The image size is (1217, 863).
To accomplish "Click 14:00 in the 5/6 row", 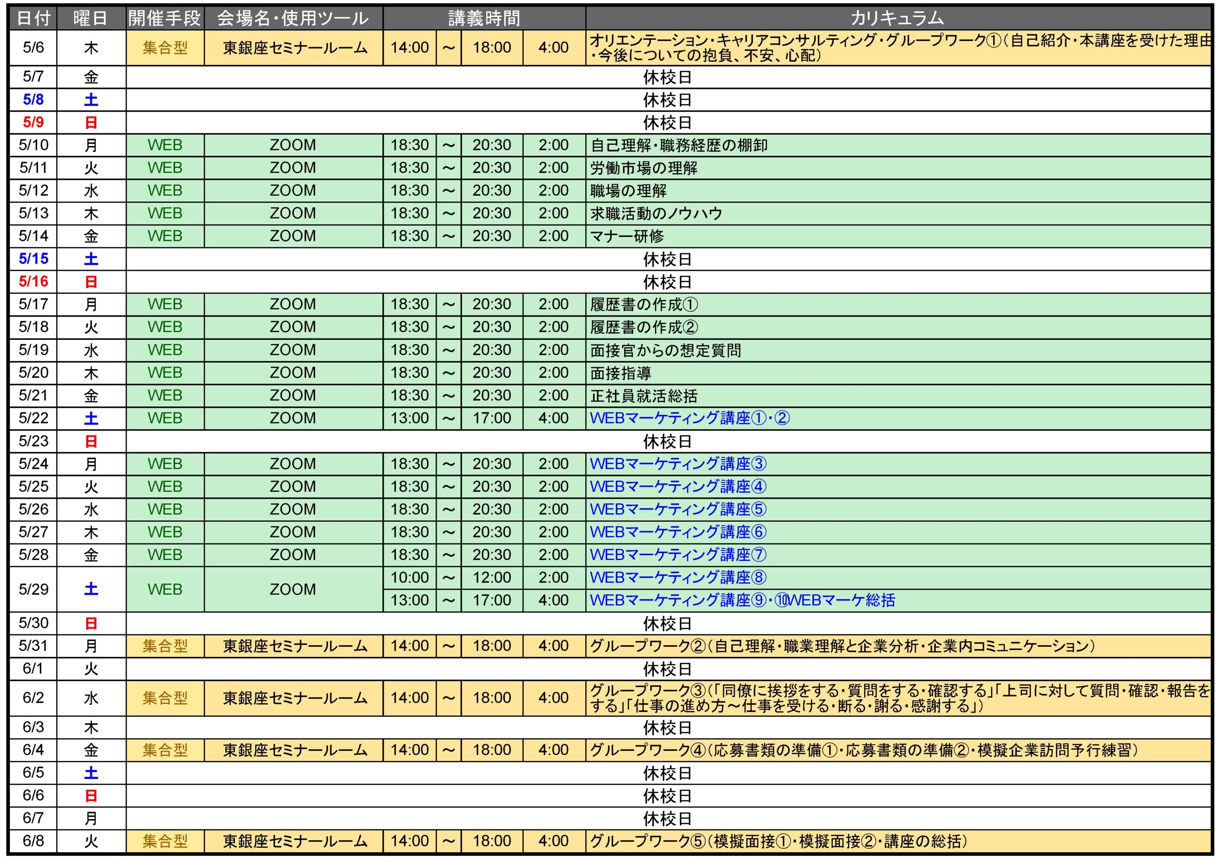I will (410, 48).
